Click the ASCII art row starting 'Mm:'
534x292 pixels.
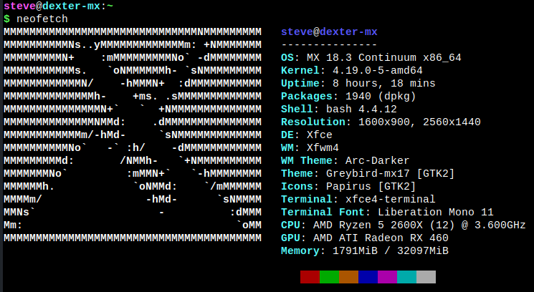[x=133, y=225]
